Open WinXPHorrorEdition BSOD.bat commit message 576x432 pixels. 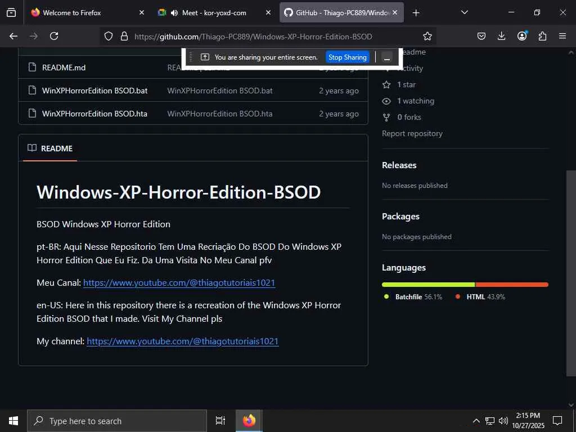(220, 91)
